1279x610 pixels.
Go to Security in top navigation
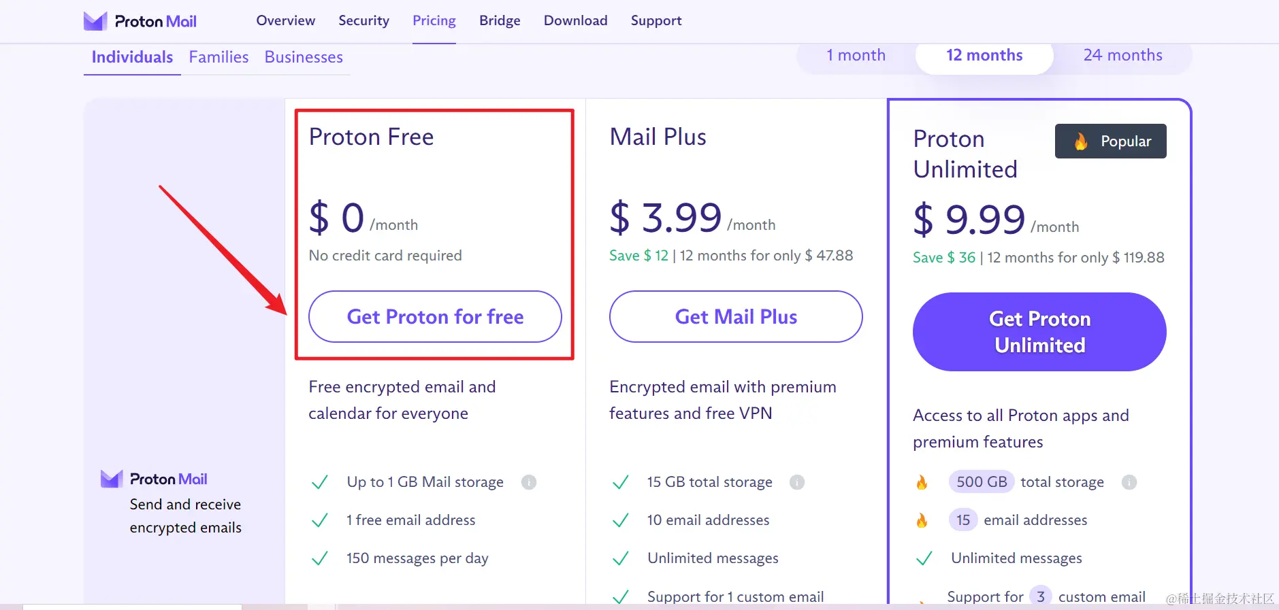point(364,20)
